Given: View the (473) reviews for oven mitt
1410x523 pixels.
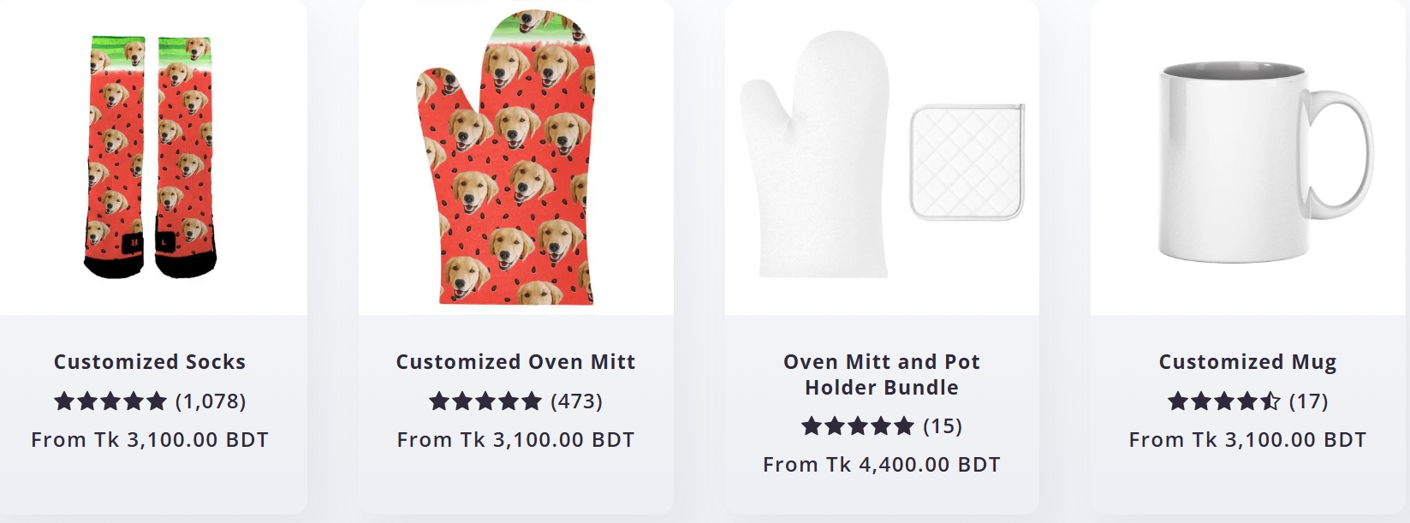Looking at the screenshot, I should pyautogui.click(x=576, y=401).
